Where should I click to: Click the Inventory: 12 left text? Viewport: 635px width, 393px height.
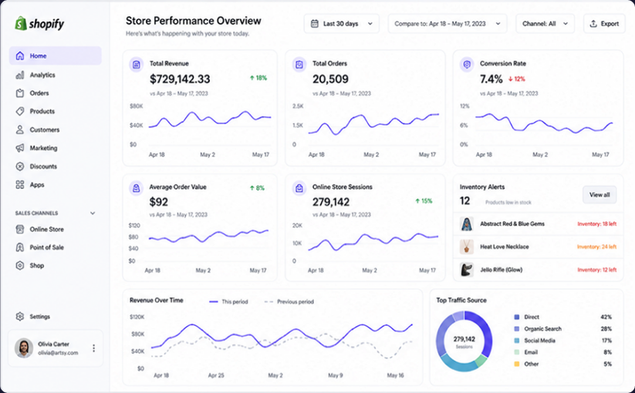(x=597, y=270)
